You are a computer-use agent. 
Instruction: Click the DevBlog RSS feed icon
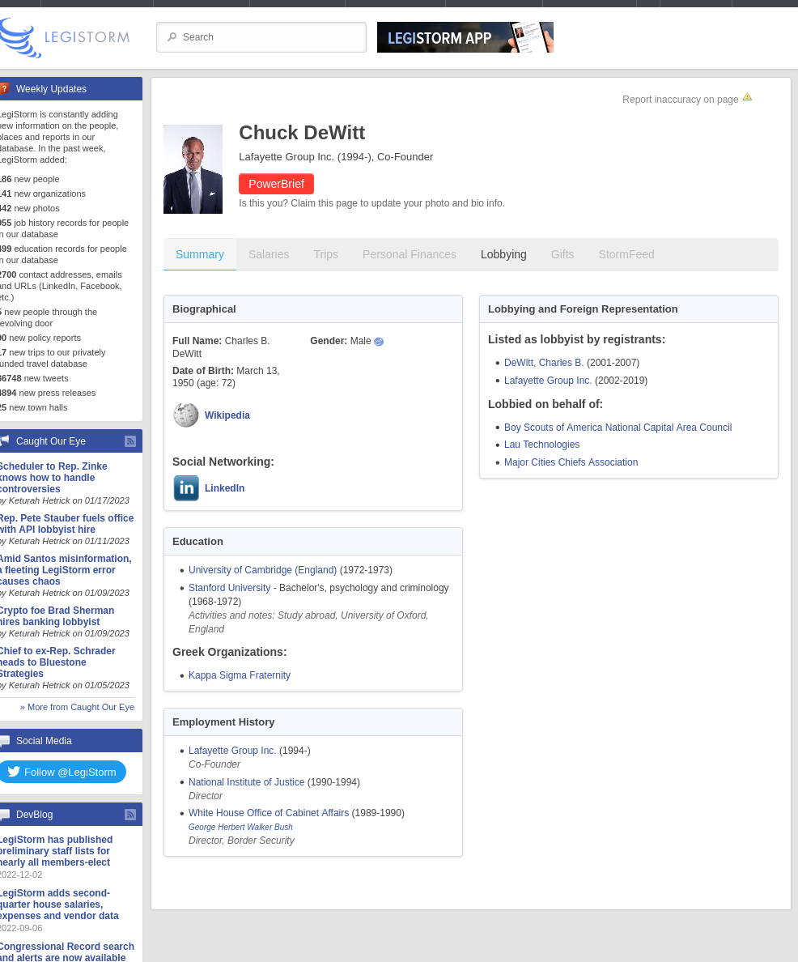pyautogui.click(x=130, y=815)
